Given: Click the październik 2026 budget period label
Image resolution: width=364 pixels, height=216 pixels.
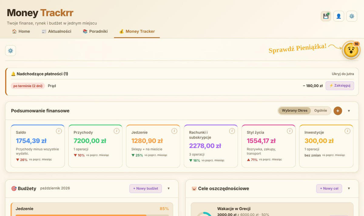Looking at the screenshot, I should pyautogui.click(x=55, y=188).
